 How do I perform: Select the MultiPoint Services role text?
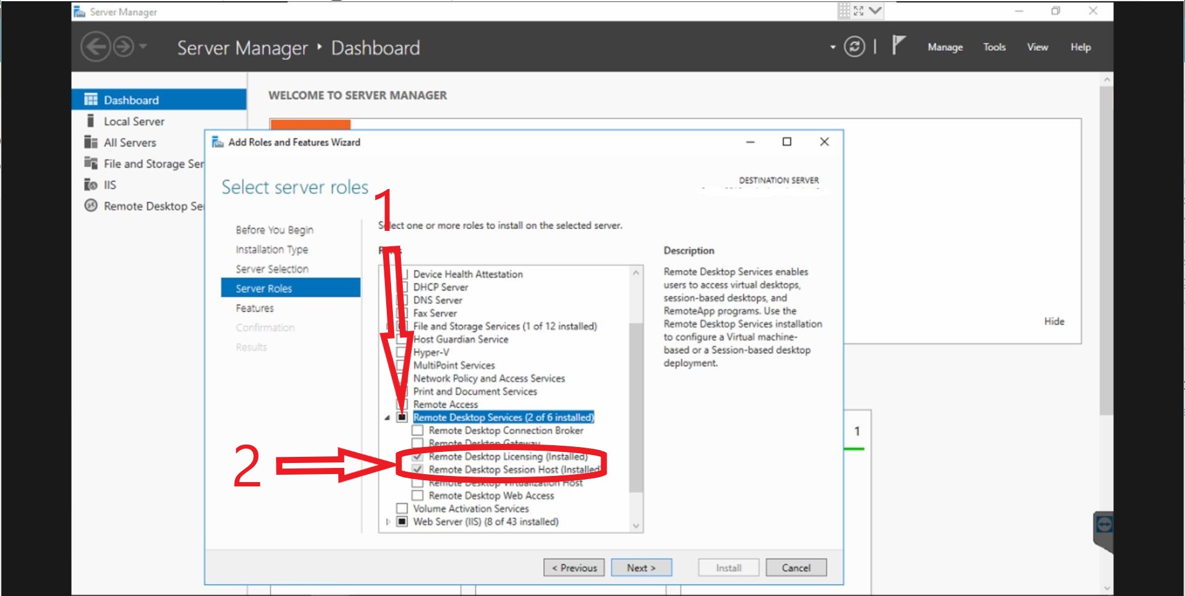454,365
